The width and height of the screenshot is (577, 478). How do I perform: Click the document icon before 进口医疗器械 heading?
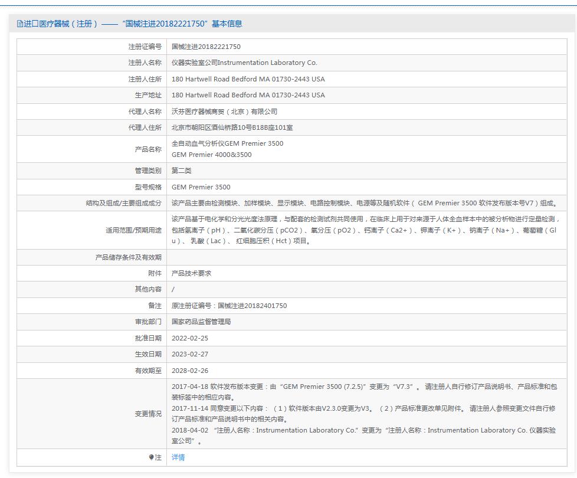(20, 24)
